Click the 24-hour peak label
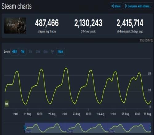This screenshot has height=135, width=154. click(88, 31)
